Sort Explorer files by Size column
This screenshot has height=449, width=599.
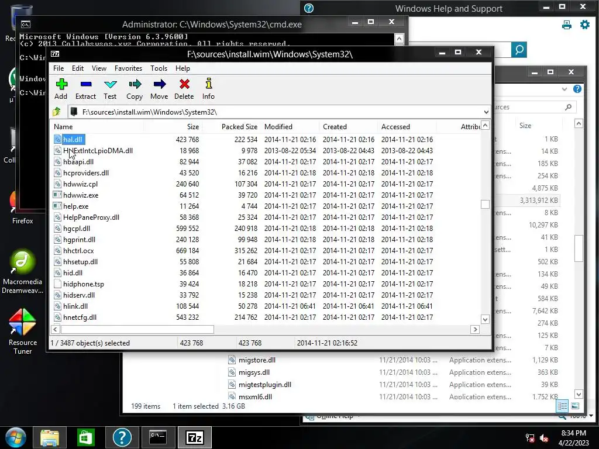(539, 126)
